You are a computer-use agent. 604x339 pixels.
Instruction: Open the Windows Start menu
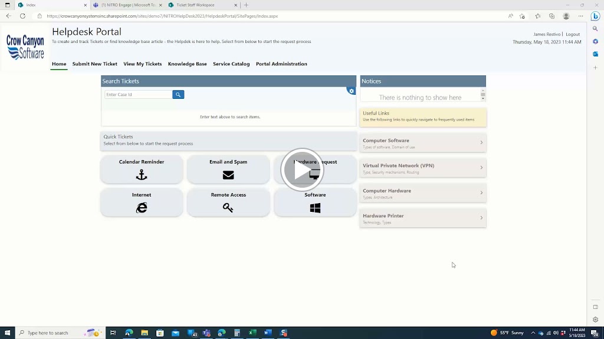(7, 333)
